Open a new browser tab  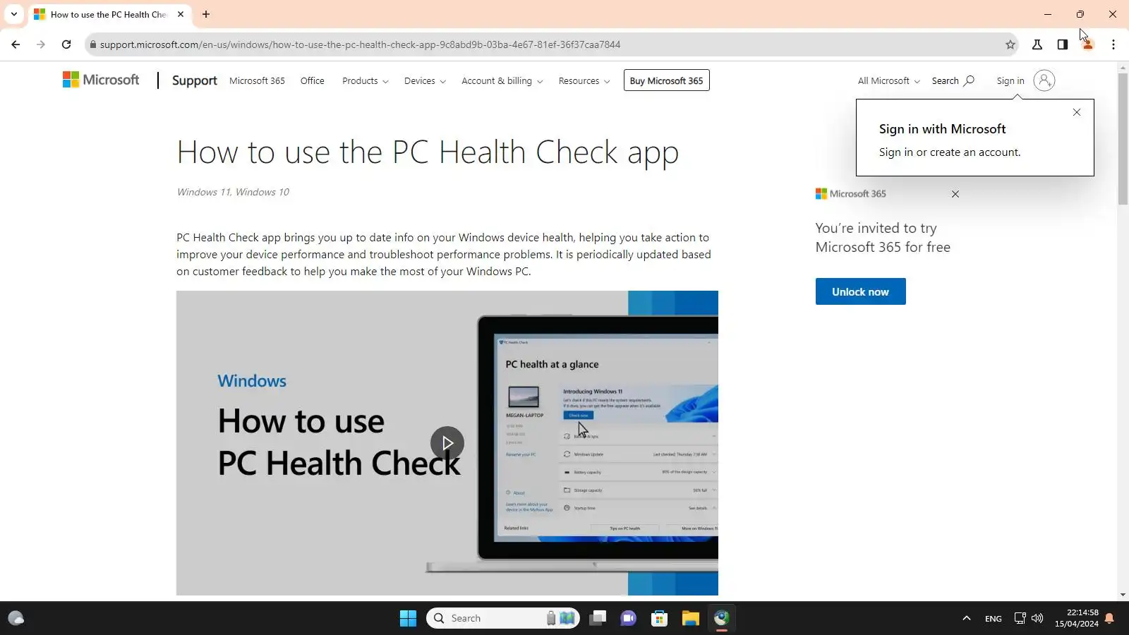(x=206, y=14)
